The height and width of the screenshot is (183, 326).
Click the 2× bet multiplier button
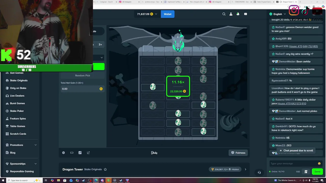100,44
